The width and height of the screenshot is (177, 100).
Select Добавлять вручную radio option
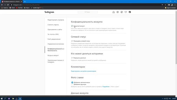(72, 84)
